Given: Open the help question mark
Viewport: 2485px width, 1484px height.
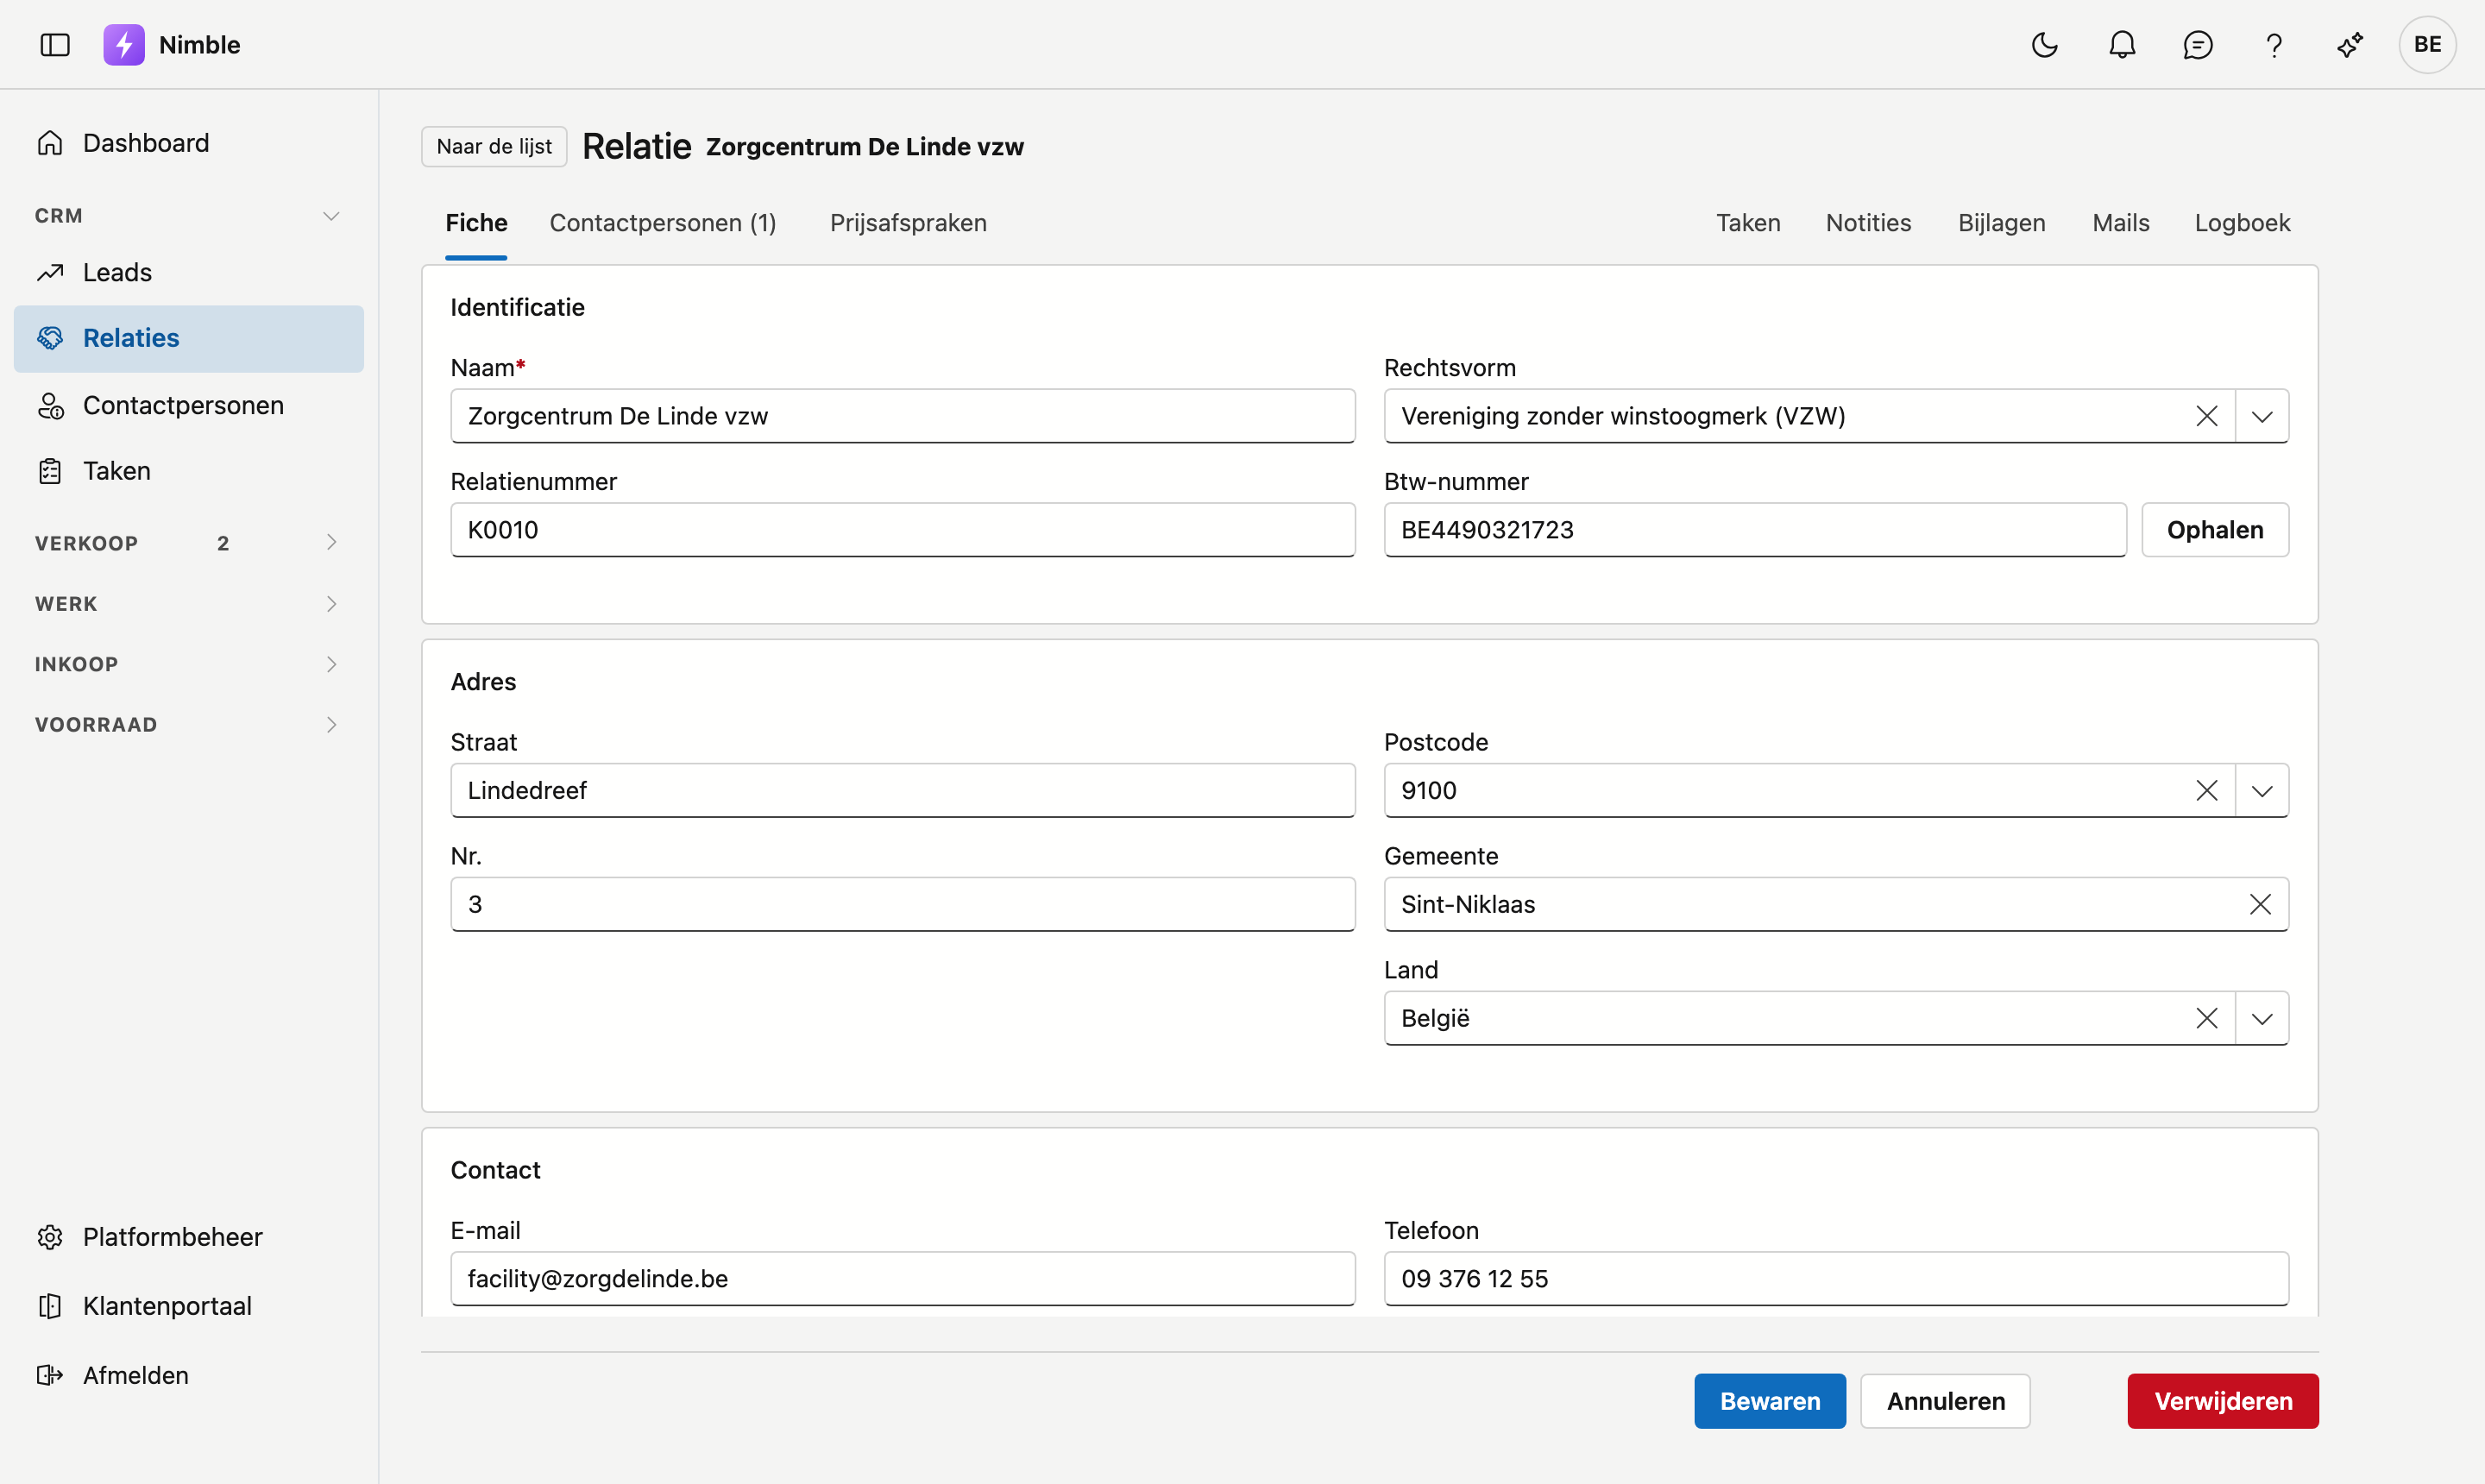Looking at the screenshot, I should click(x=2274, y=45).
